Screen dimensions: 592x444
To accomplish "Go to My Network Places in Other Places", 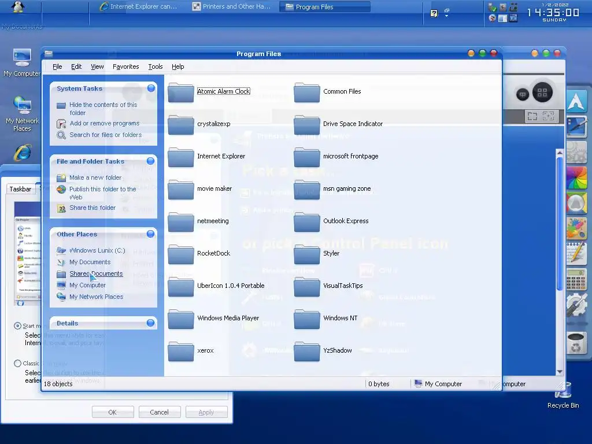I will point(97,297).
